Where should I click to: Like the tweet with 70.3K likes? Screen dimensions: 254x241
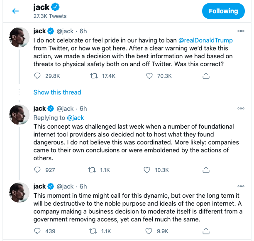(150, 76)
